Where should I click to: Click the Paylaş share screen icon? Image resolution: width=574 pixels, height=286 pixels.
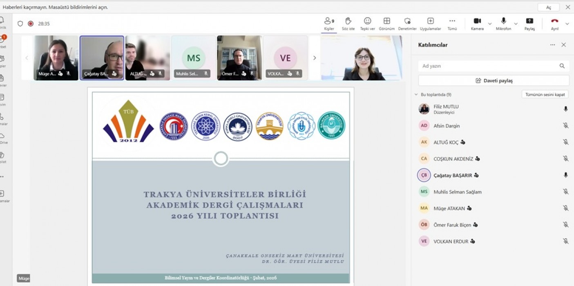tap(529, 21)
